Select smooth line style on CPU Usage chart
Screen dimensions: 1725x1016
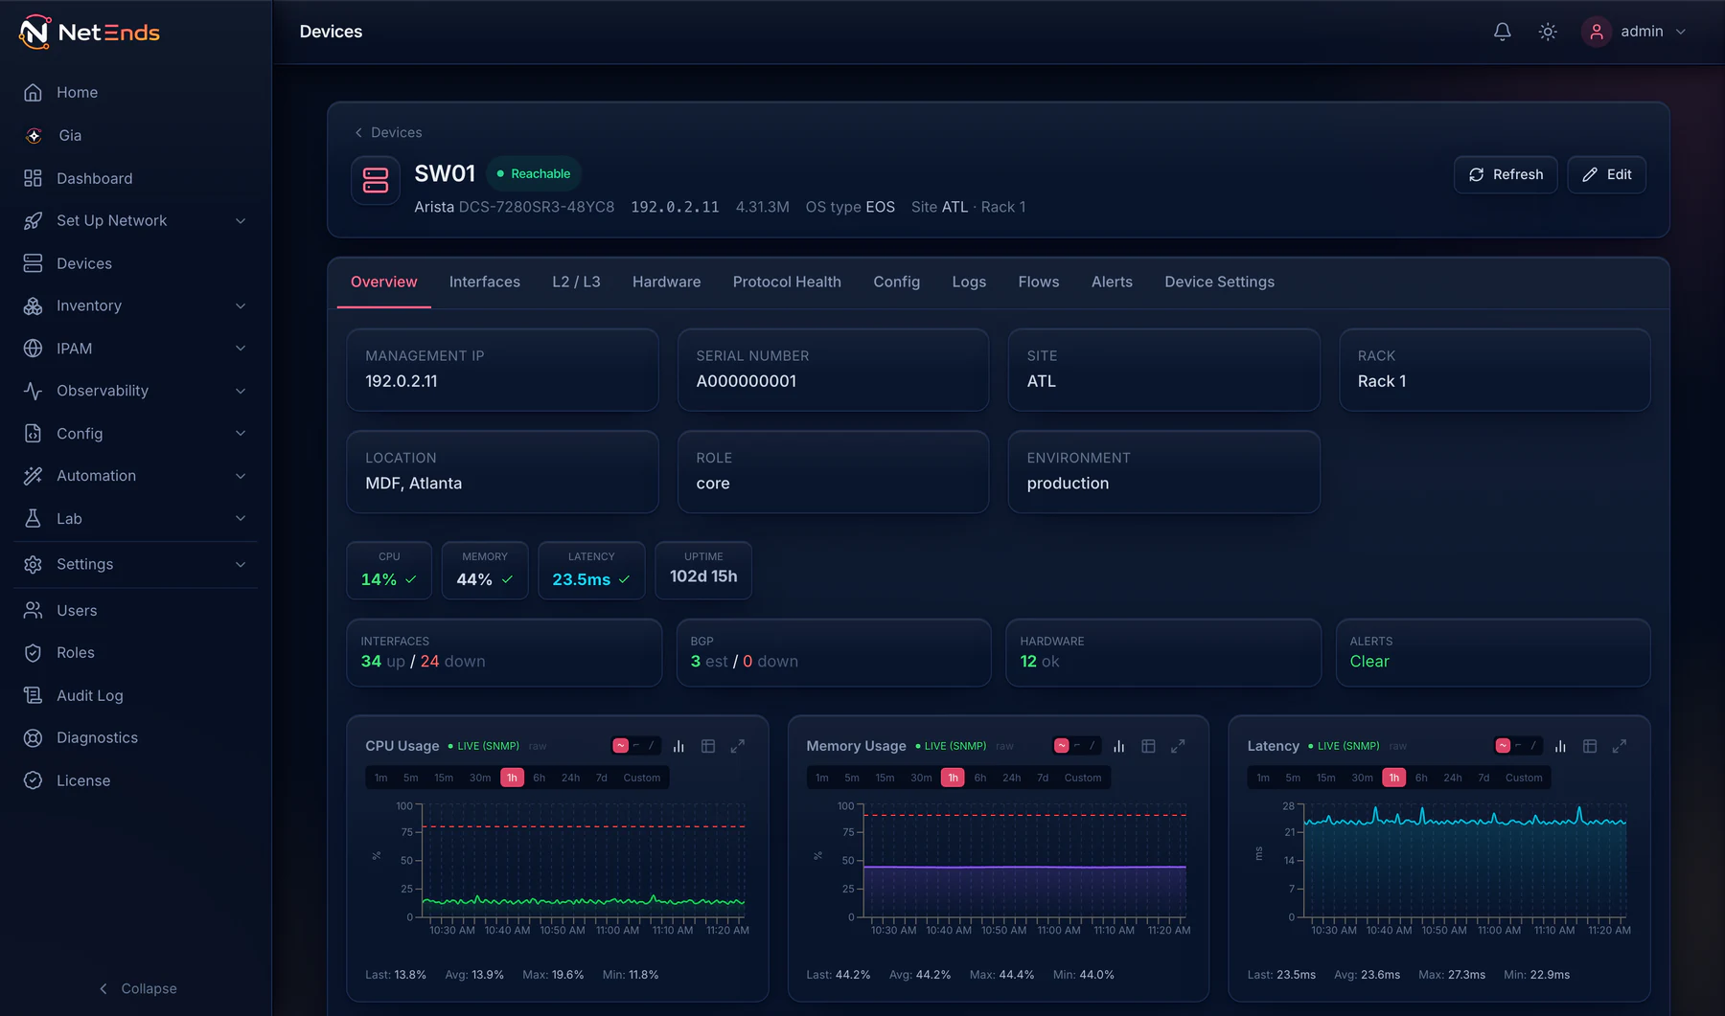[x=621, y=746]
